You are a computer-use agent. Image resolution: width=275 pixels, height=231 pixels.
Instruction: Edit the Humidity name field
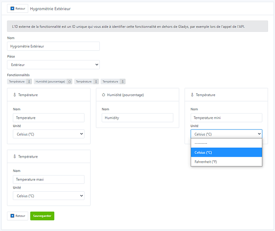pyautogui.click(x=138, y=118)
